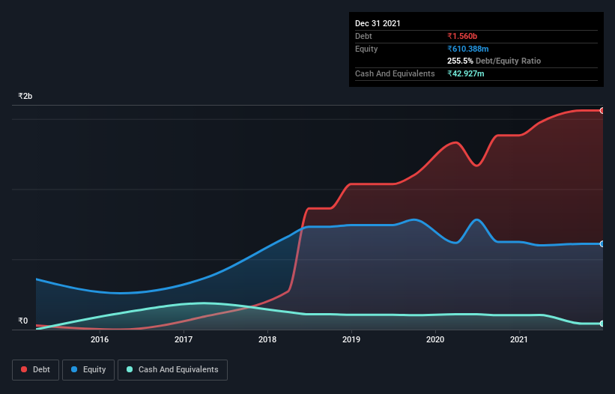
Task: Select the 2019 axis label
Action: [351, 339]
